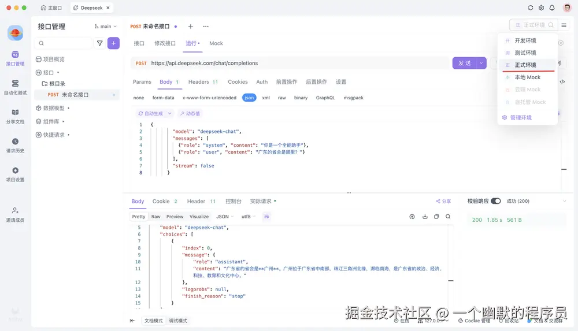578x331 pixels.
Task: Show the Pretty response view
Action: click(x=139, y=217)
